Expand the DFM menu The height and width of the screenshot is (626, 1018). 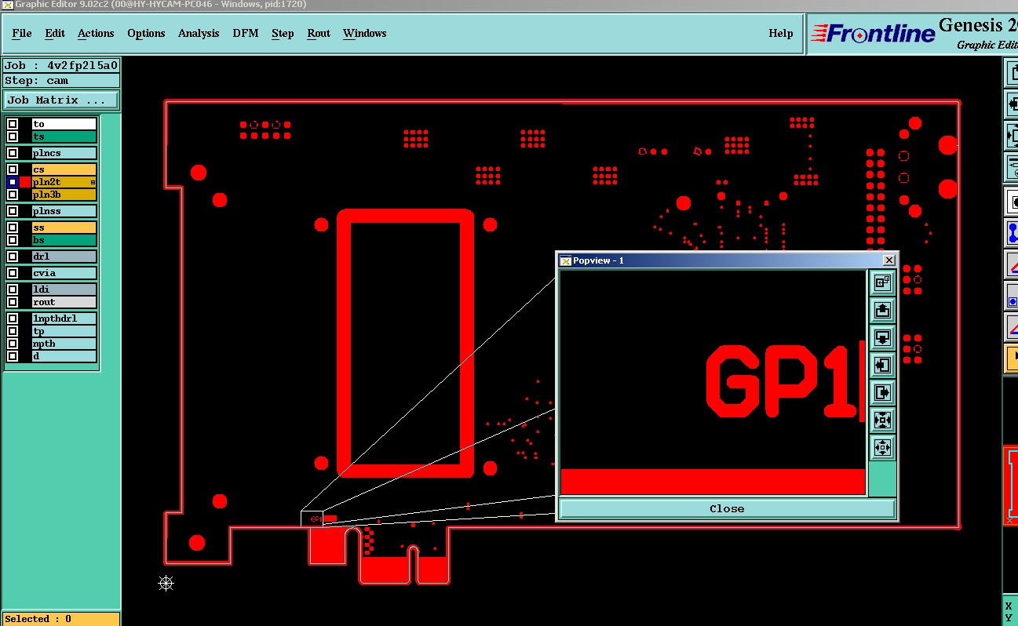[244, 33]
